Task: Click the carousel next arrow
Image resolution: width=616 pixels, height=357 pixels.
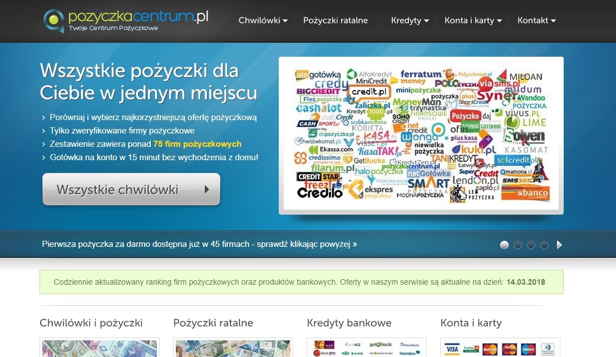Action: (x=559, y=245)
